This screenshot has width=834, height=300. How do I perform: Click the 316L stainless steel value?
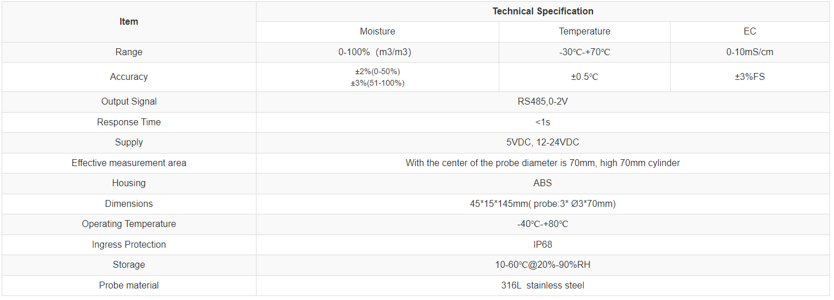click(x=542, y=286)
